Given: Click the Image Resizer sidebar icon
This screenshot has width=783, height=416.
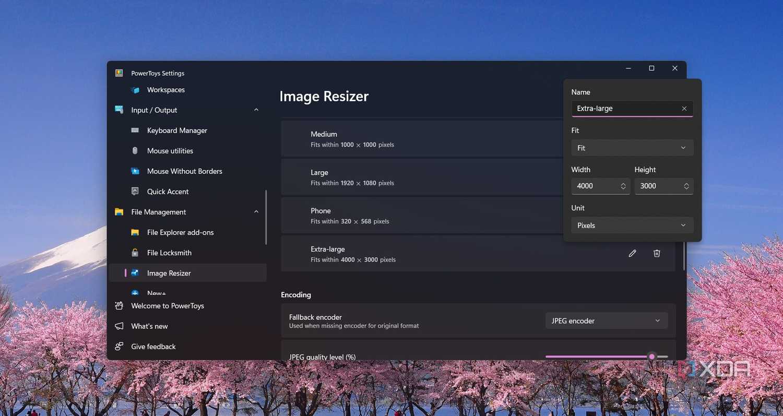Looking at the screenshot, I should pos(135,273).
